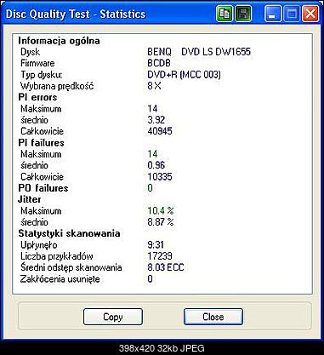
Task: Click sample count '17239'
Action: [x=160, y=256]
